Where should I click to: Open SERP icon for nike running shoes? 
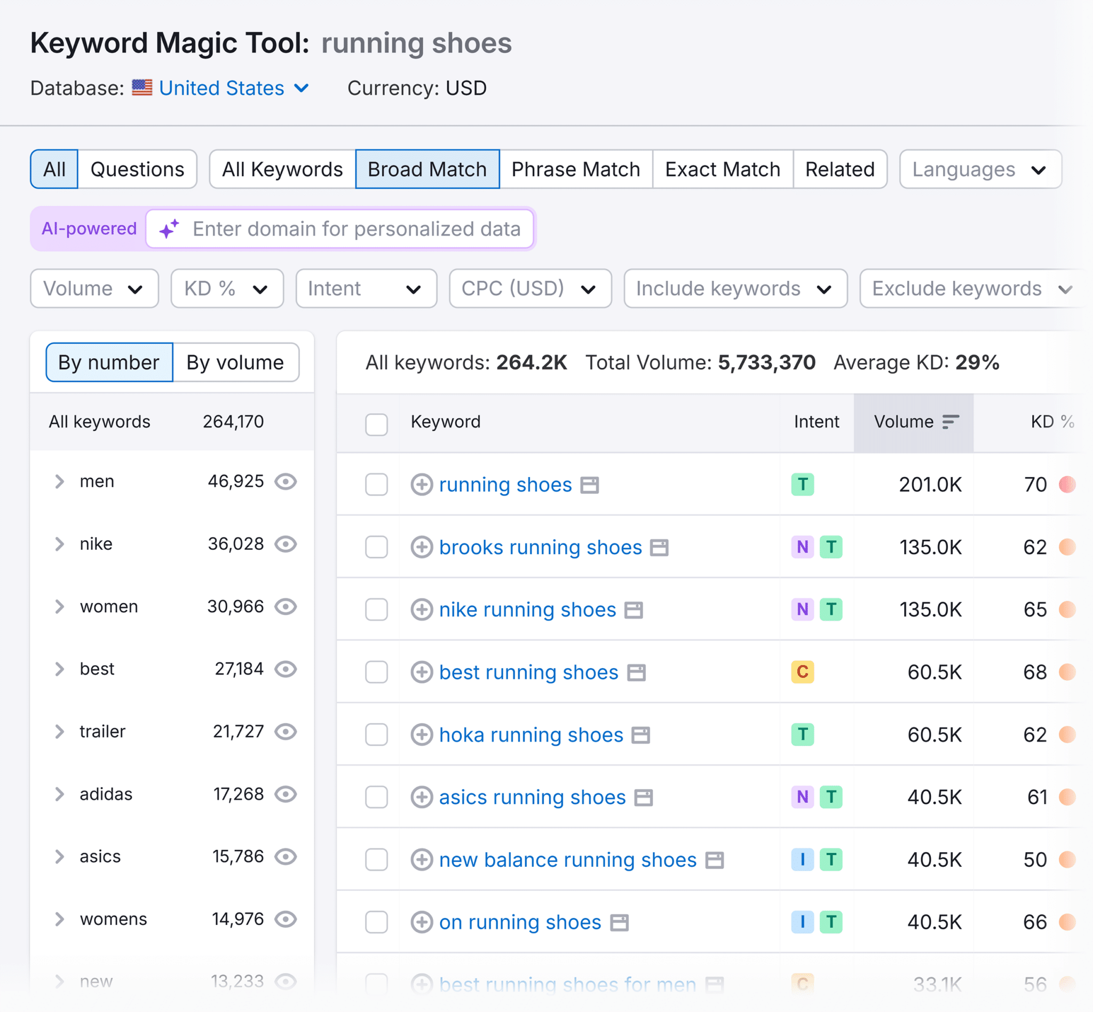tap(633, 610)
